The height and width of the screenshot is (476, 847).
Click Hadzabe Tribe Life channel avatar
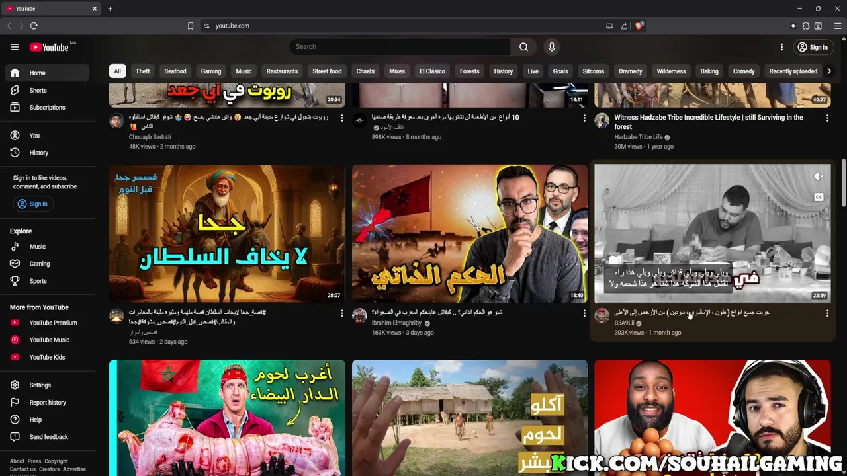click(602, 120)
